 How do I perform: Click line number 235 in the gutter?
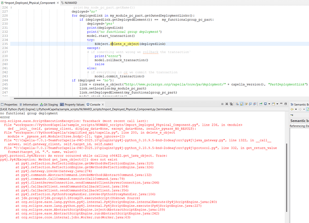5,44
